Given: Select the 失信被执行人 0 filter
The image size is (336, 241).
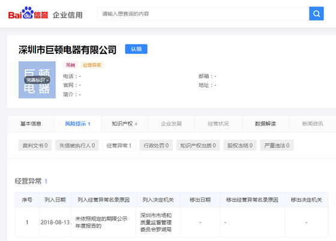Looking at the screenshot, I should click(x=77, y=146).
